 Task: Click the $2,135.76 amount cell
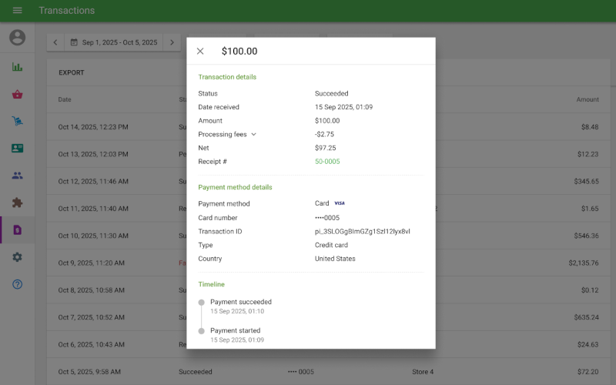click(584, 263)
